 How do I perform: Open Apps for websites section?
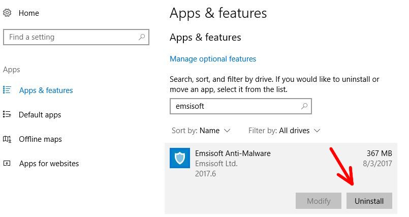(49, 164)
